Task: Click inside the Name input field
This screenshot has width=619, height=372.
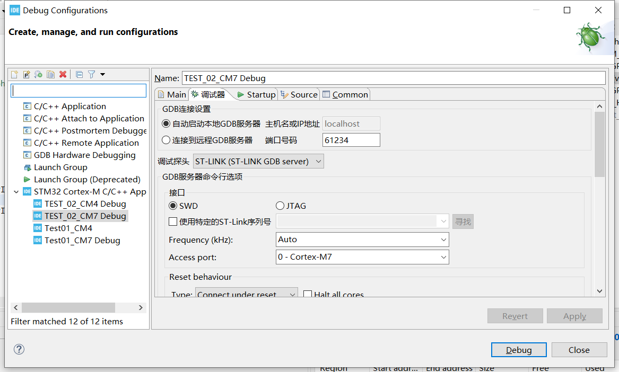Action: click(x=371, y=78)
